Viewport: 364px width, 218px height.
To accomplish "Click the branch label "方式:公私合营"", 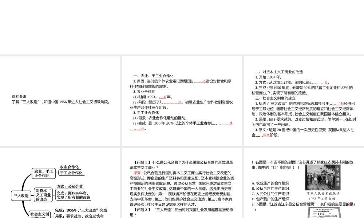I will [70, 186].
